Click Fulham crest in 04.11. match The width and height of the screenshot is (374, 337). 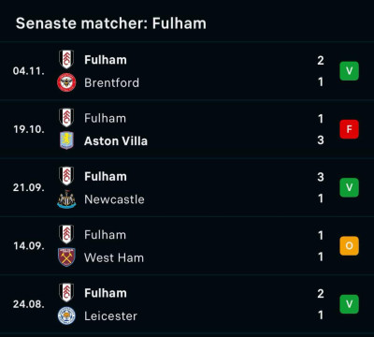[x=66, y=59]
